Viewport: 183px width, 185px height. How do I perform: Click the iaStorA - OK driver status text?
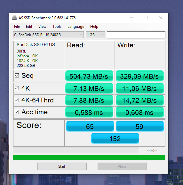point(27,56)
